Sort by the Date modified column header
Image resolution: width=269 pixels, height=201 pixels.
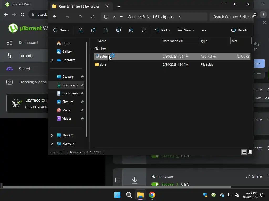click(x=173, y=41)
